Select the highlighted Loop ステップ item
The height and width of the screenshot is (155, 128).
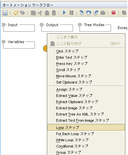click(x=86, y=128)
